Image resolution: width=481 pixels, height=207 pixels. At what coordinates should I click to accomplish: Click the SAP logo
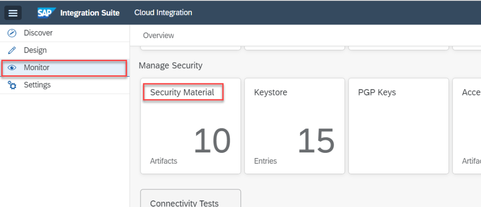pyautogui.click(x=47, y=13)
